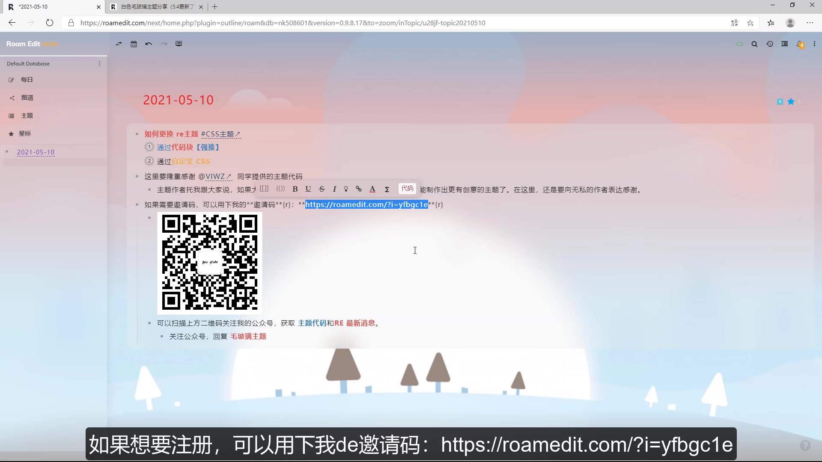Open the browser profile avatar
Image resolution: width=822 pixels, height=462 pixels.
click(x=790, y=23)
